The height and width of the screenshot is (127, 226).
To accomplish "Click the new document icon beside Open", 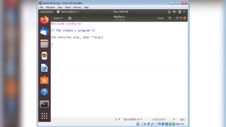I will pos(70,18).
